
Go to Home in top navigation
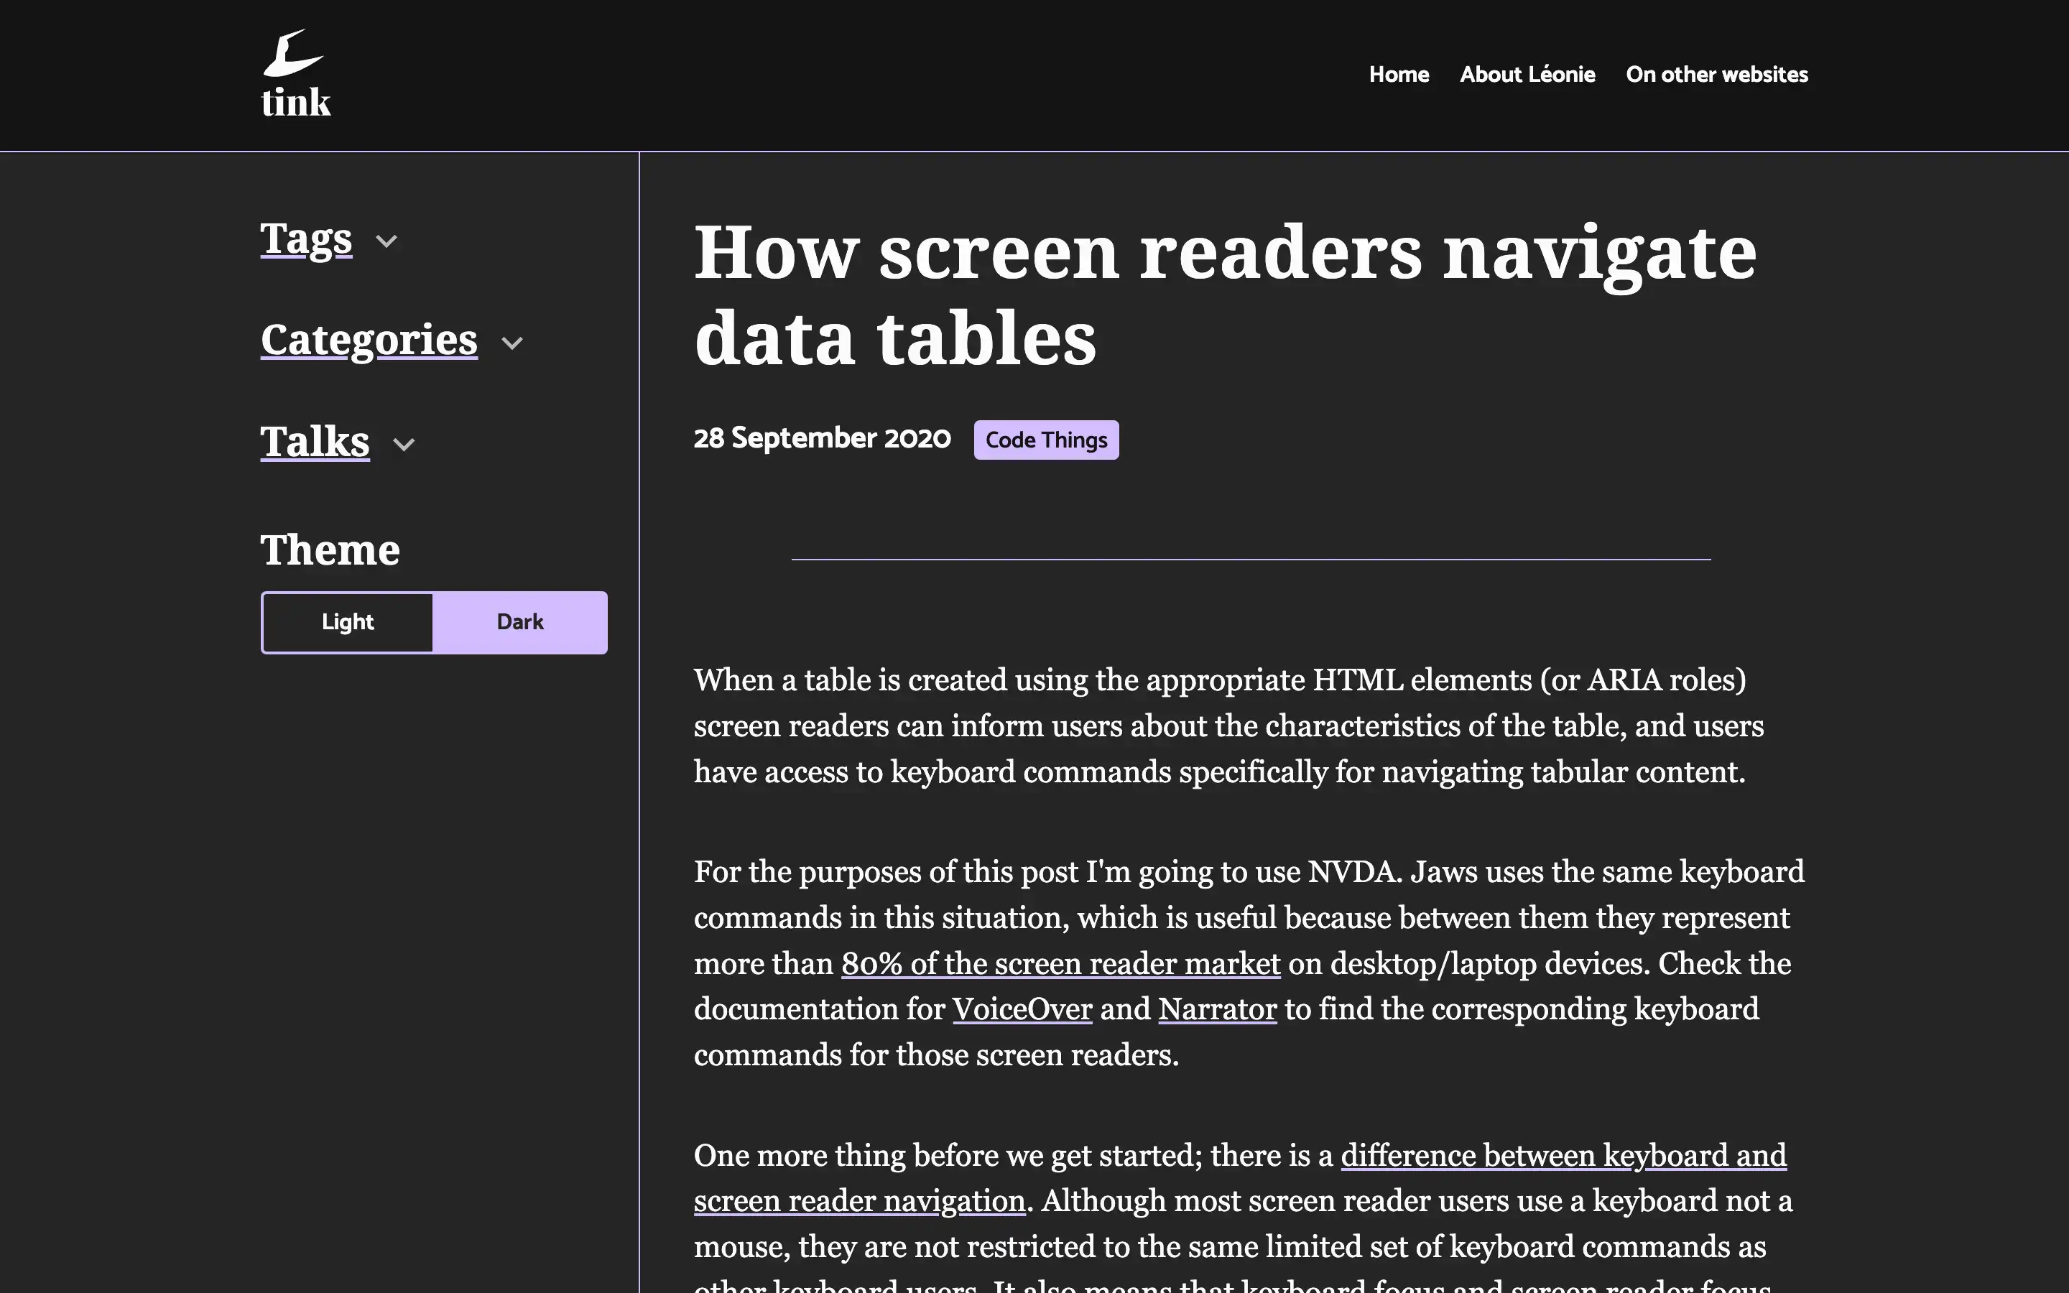pos(1399,75)
